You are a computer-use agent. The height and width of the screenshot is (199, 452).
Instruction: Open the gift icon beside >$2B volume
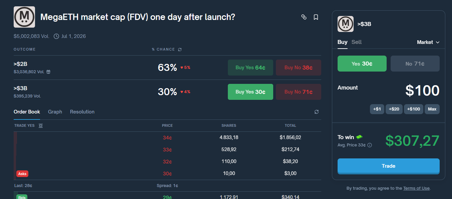coord(48,72)
